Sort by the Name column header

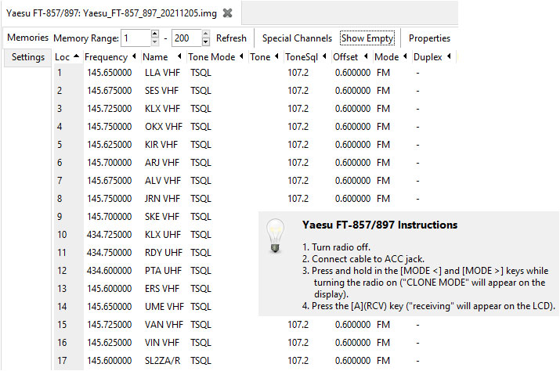162,57
